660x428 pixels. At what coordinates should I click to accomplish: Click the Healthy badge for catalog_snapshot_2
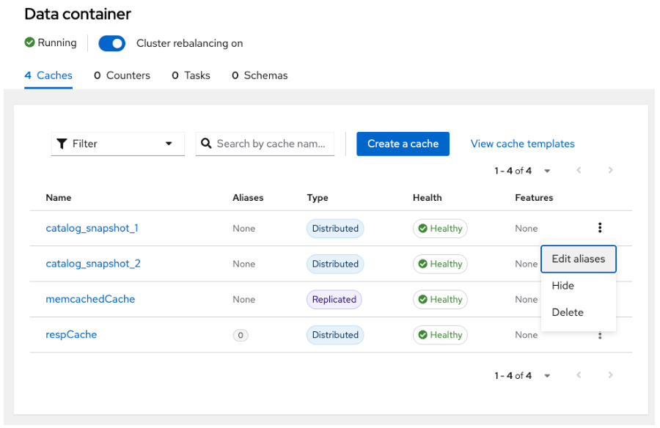coord(440,264)
